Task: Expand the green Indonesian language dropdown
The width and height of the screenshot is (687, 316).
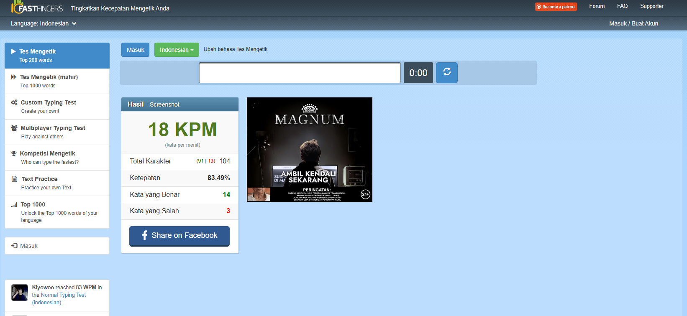Action: click(177, 50)
